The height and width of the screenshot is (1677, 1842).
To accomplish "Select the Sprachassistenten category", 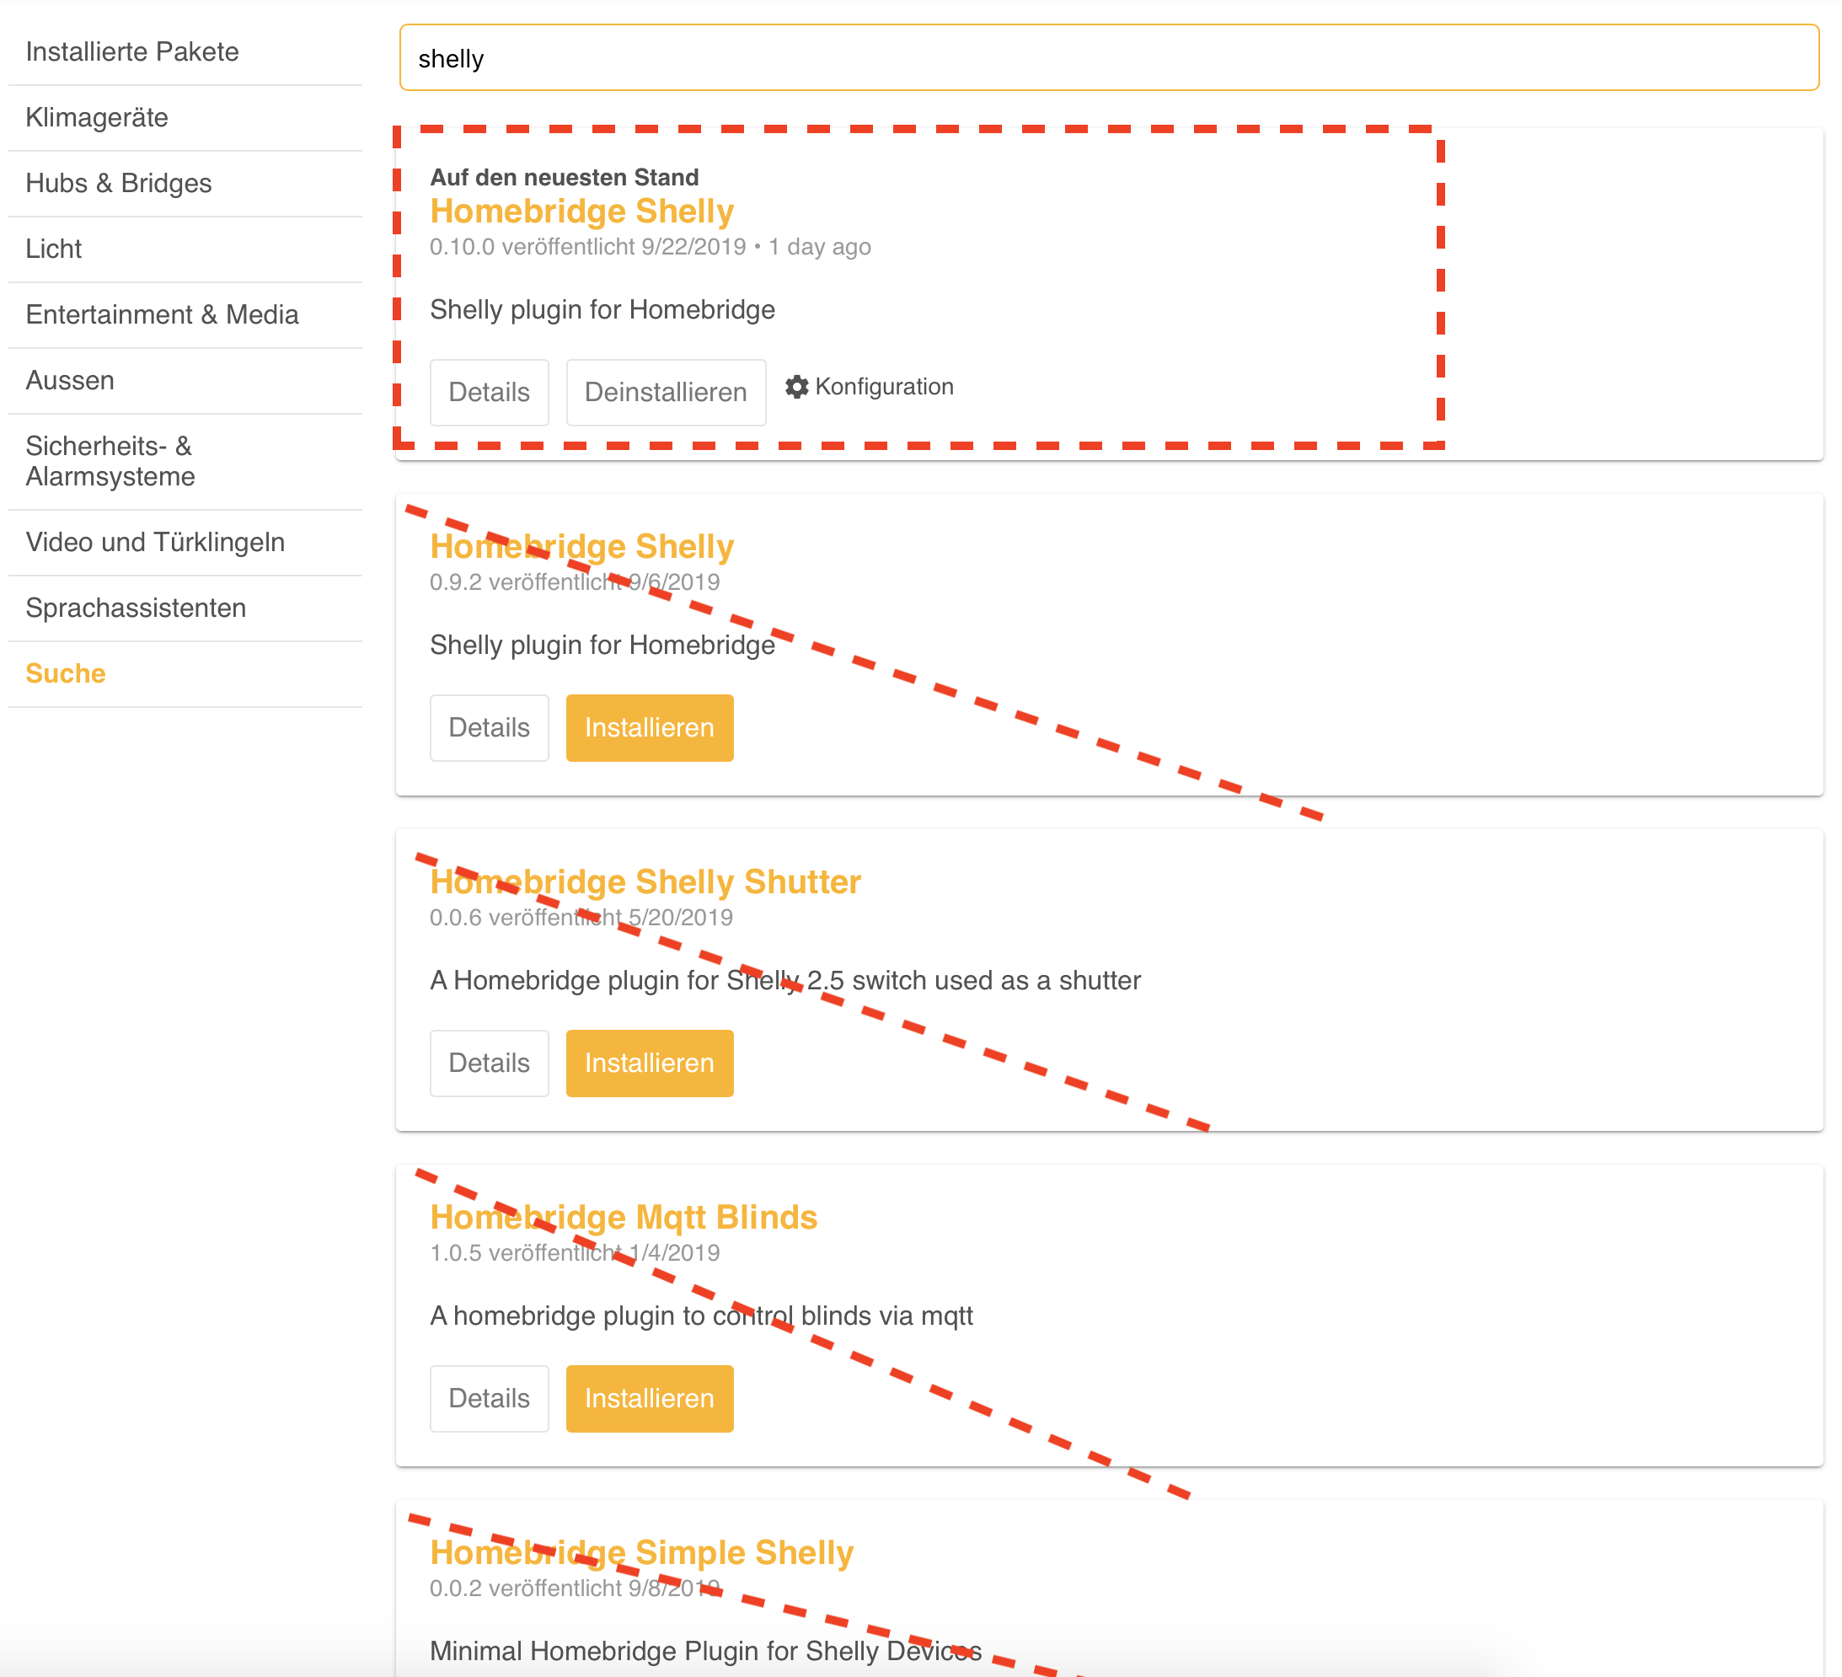I will (x=135, y=608).
